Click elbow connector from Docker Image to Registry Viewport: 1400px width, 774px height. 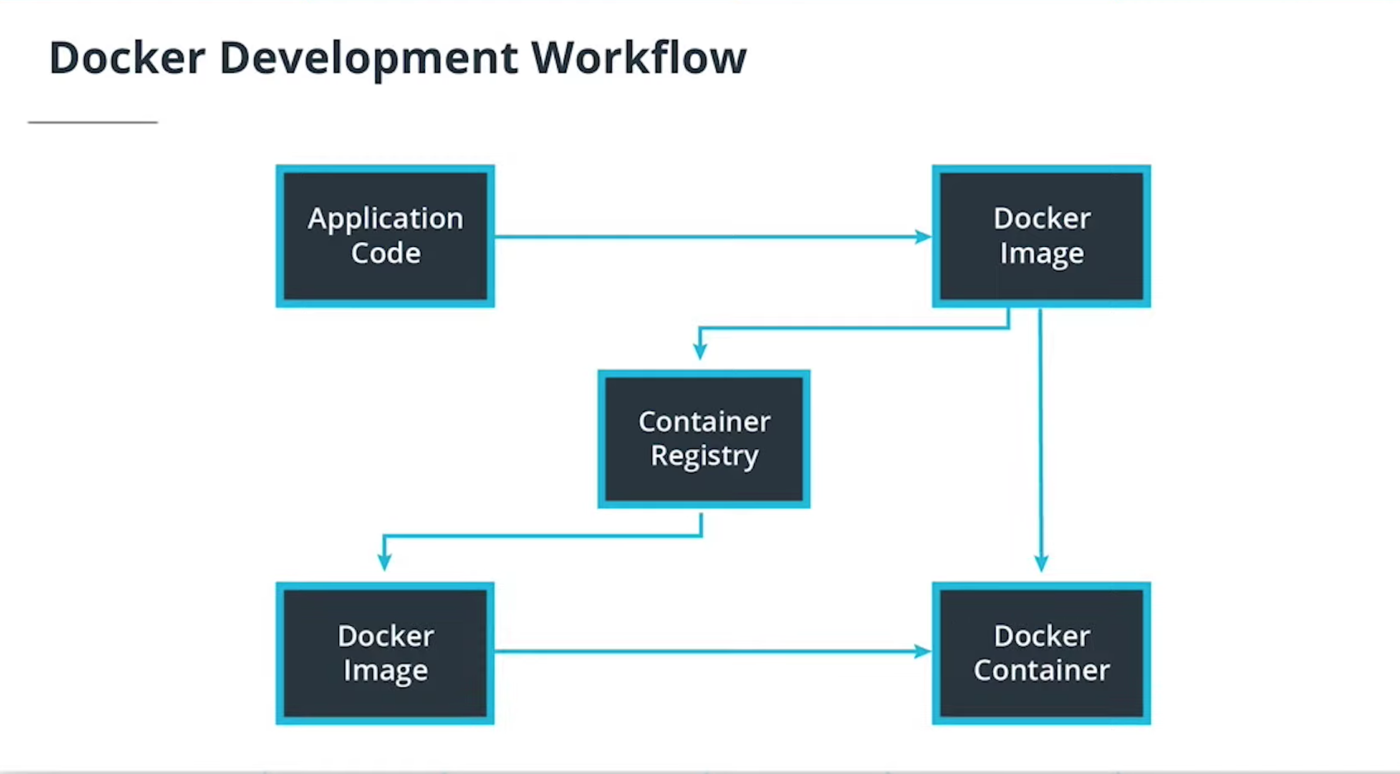click(852, 328)
